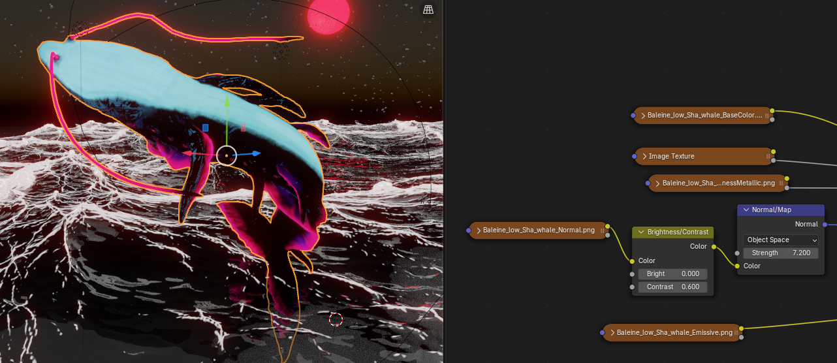Click Brightness/Contrast Color output socket

click(714, 246)
